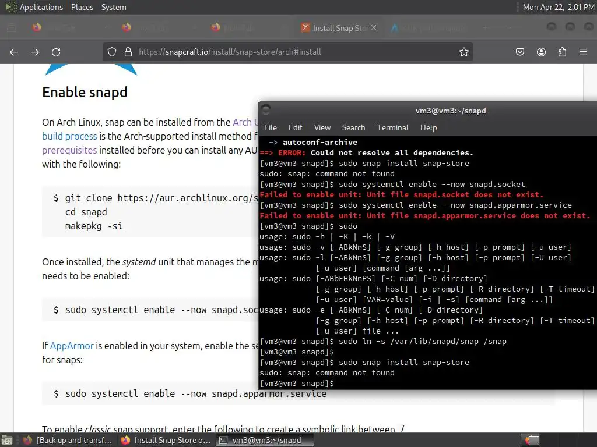The height and width of the screenshot is (447, 597).
Task: Open the Places menu in top panel
Action: coord(82,7)
